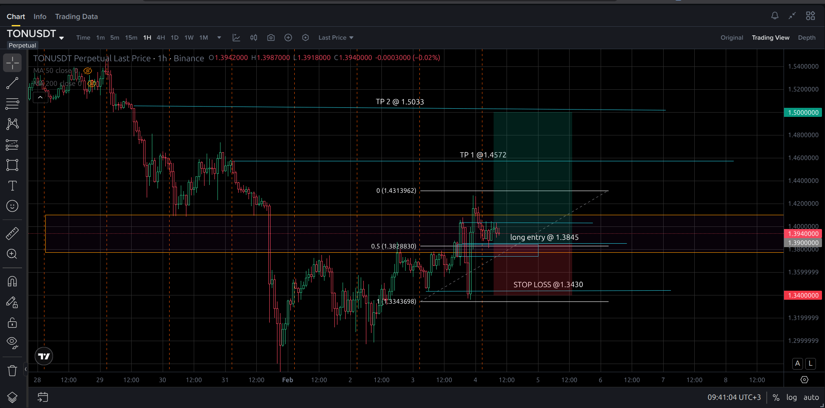Collapse chart with shrink arrows icon
825x408 pixels.
pos(792,16)
